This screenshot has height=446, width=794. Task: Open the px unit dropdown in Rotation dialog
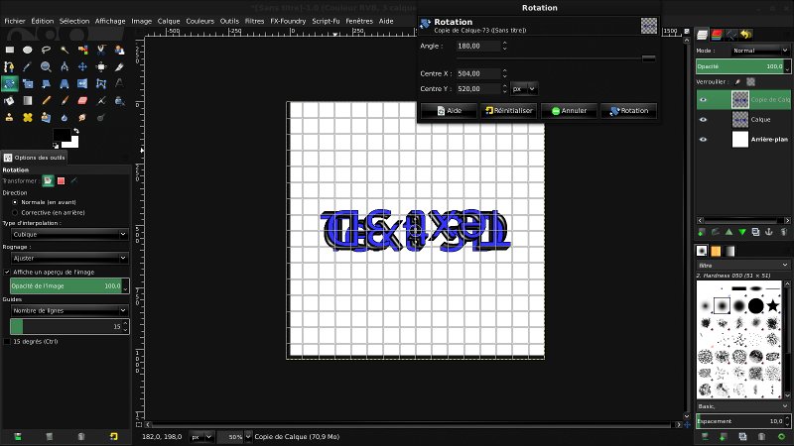pyautogui.click(x=524, y=88)
